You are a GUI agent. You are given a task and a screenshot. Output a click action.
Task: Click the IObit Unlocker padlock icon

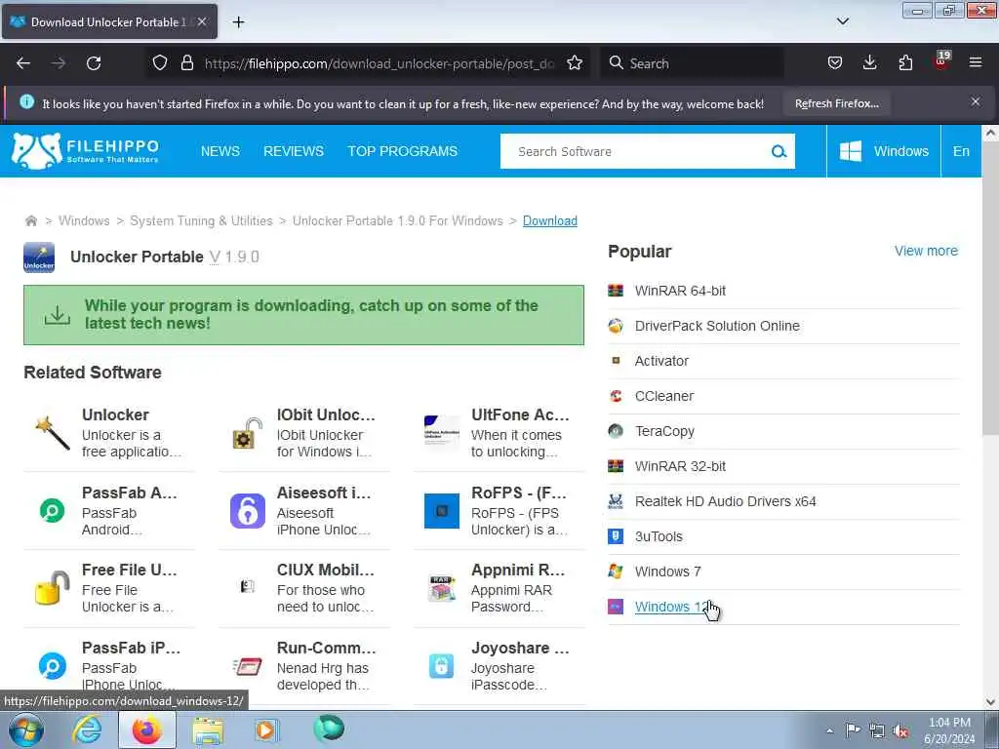coord(247,433)
